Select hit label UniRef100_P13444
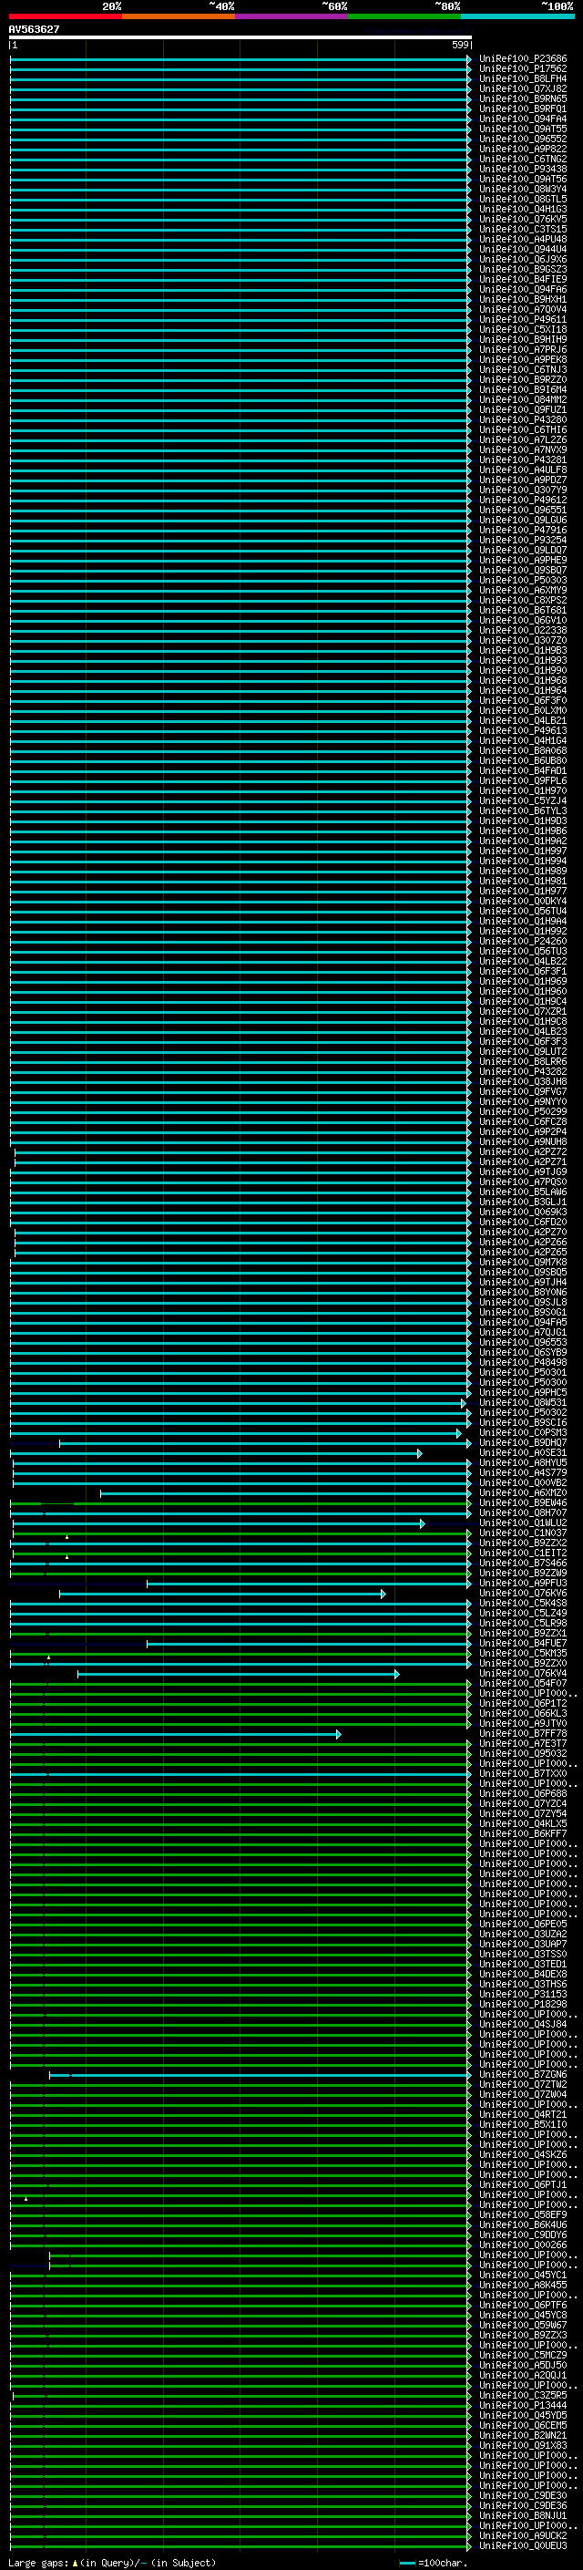The image size is (583, 2570). [522, 2405]
